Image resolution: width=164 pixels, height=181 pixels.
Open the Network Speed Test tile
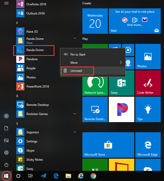(95, 86)
